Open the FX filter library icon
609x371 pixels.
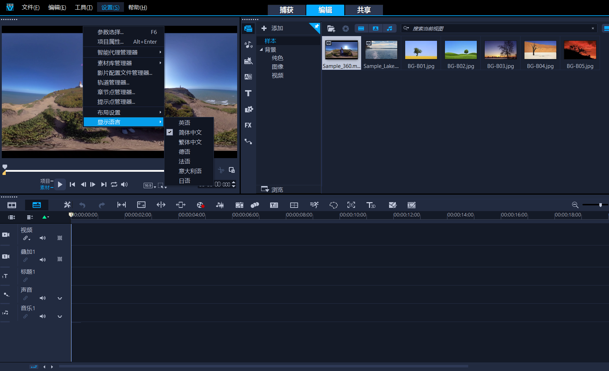(248, 125)
